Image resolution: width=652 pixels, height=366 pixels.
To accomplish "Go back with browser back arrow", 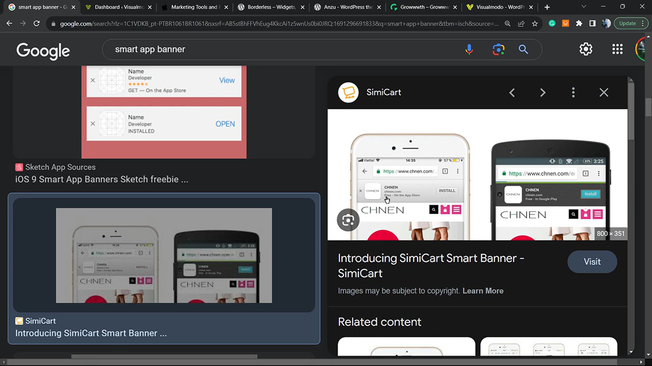I will click(9, 23).
